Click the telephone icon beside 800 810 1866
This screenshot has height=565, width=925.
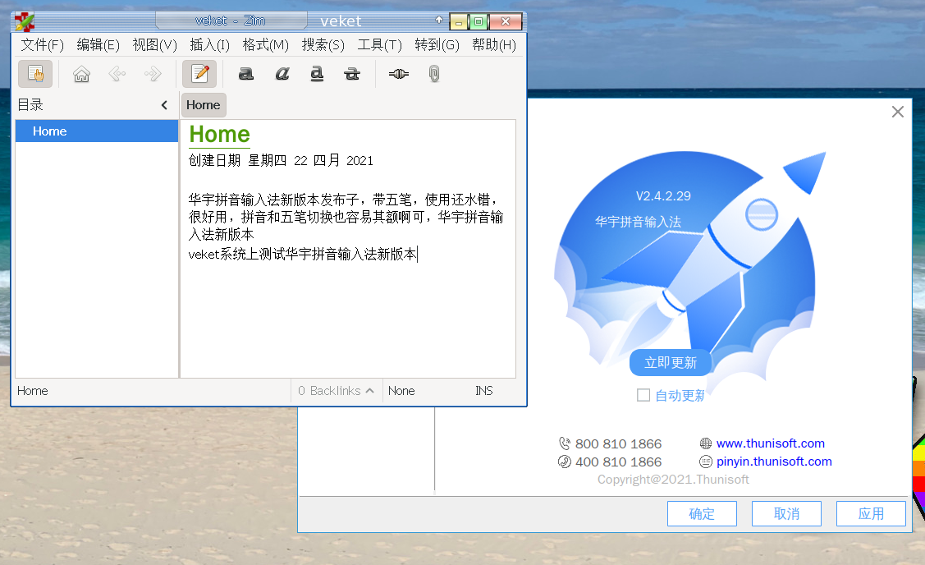click(x=565, y=443)
